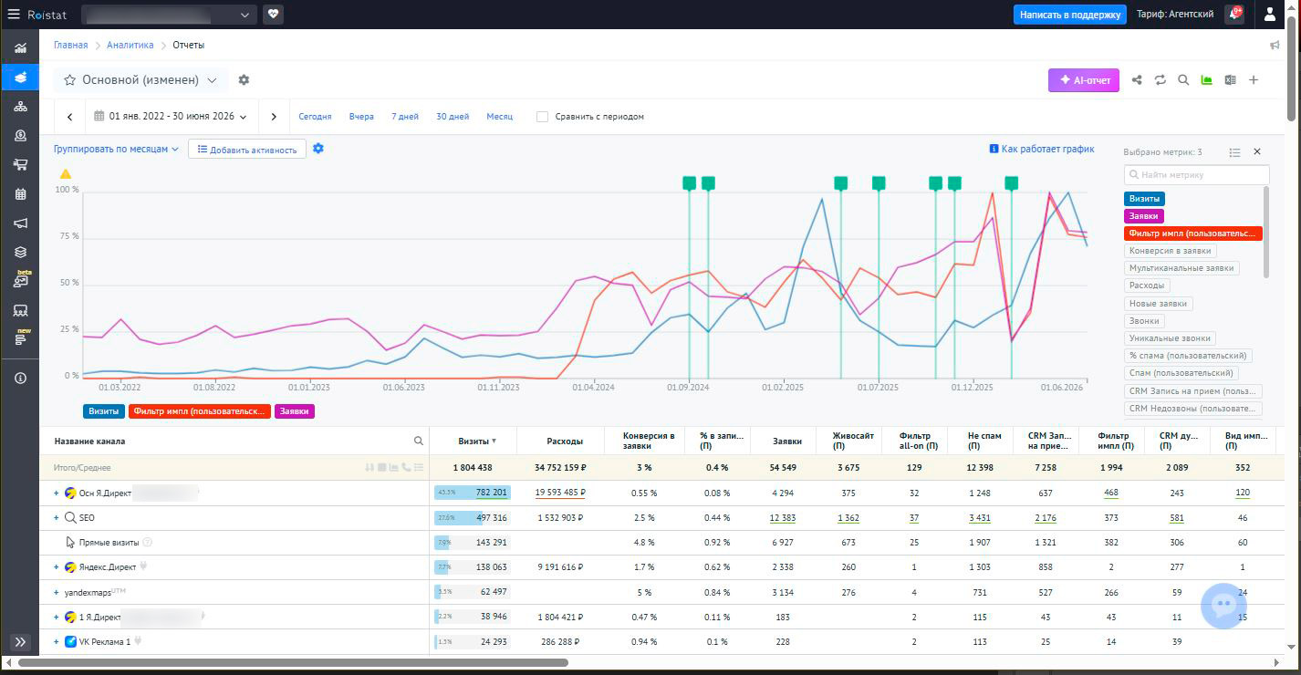Click the refresh data icon
Viewport: 1301px width, 675px height.
click(1160, 80)
